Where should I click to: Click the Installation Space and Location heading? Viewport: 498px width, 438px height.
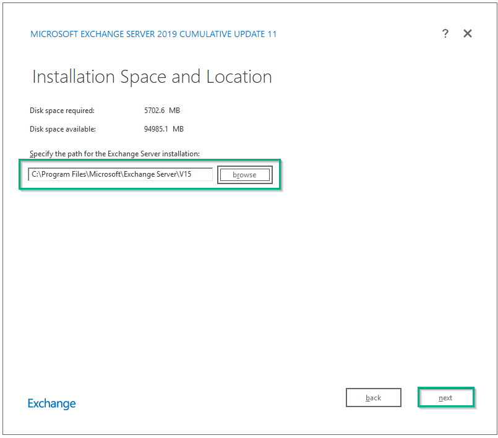coord(152,77)
